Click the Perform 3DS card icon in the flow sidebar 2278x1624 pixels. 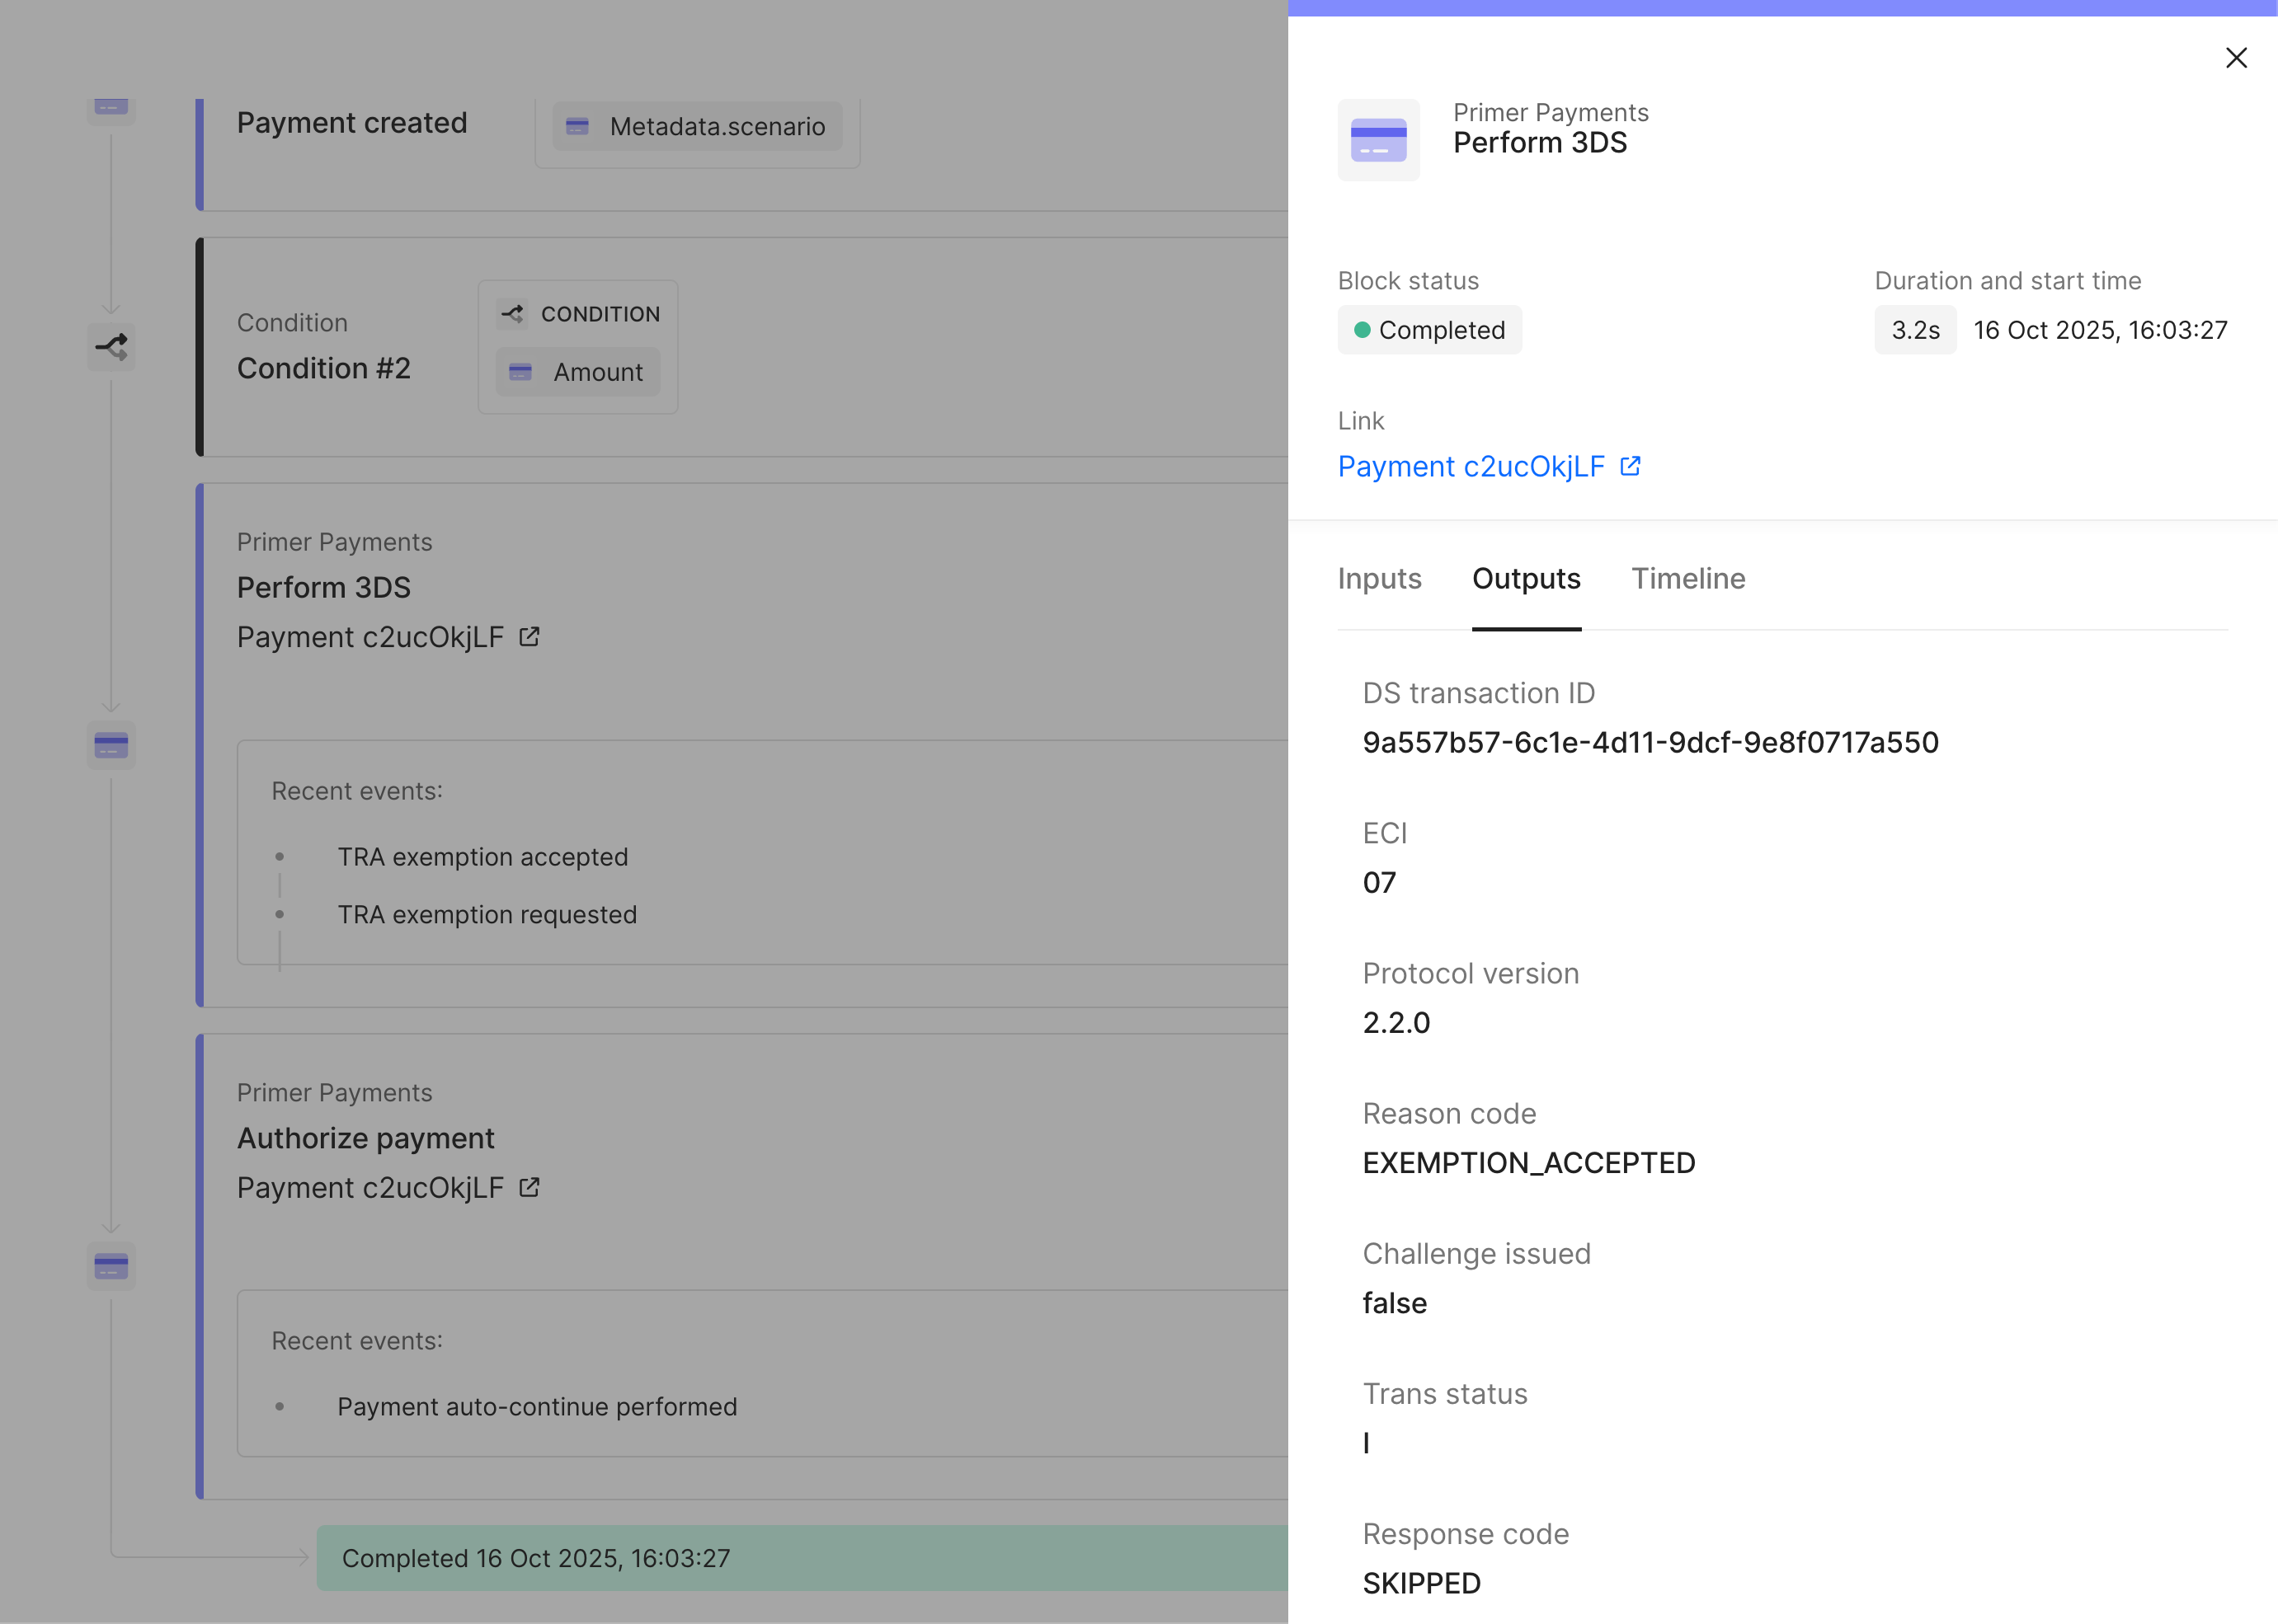[110, 745]
